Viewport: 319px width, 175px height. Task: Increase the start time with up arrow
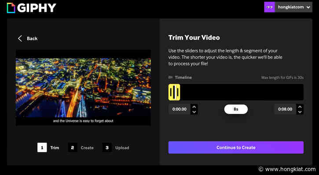[x=194, y=107]
